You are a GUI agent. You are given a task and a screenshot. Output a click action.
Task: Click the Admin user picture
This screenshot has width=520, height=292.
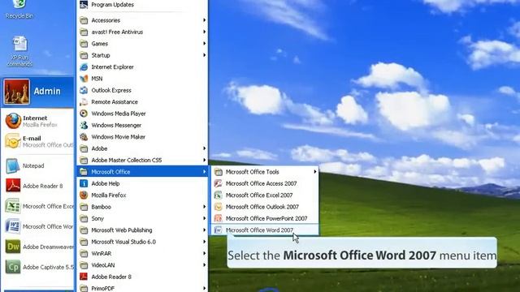click(16, 92)
